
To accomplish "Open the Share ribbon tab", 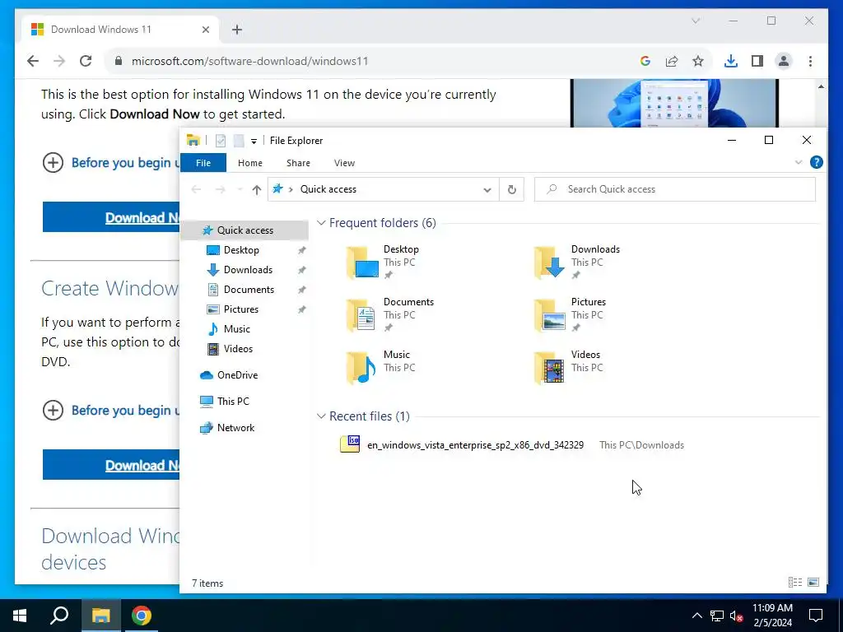I will pos(298,163).
